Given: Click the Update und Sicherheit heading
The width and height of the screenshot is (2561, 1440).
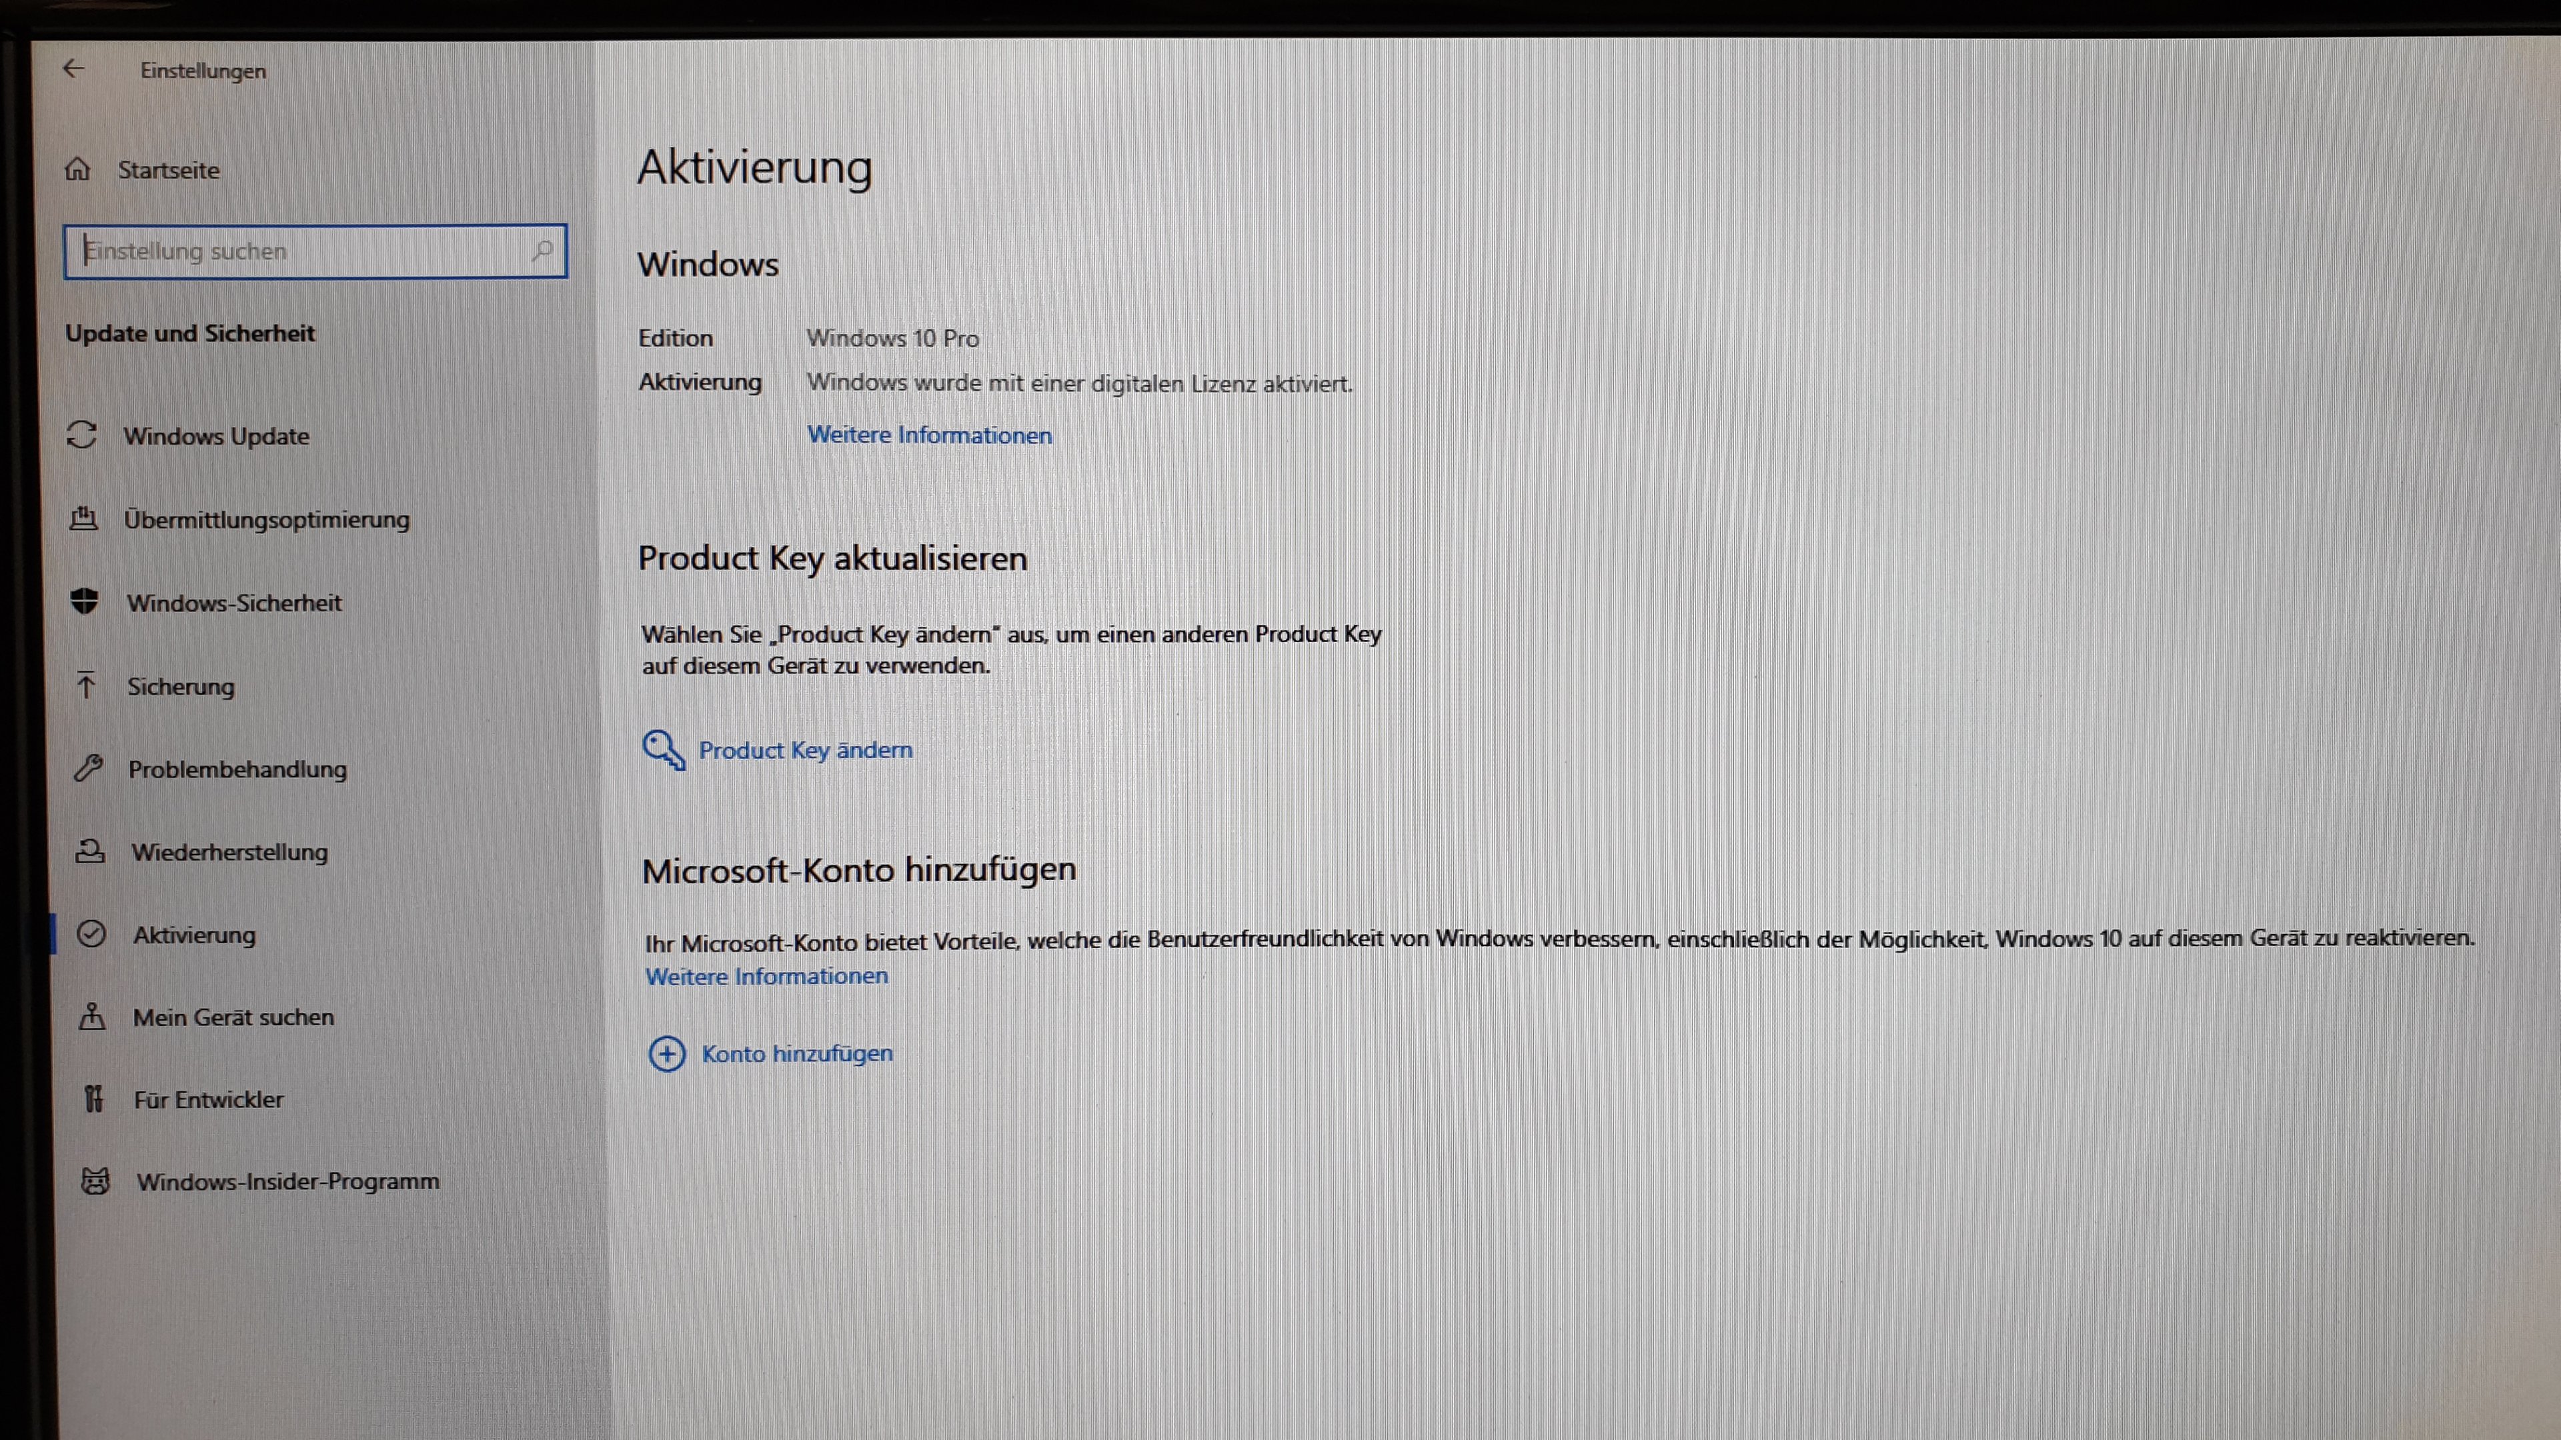Looking at the screenshot, I should click(x=190, y=333).
